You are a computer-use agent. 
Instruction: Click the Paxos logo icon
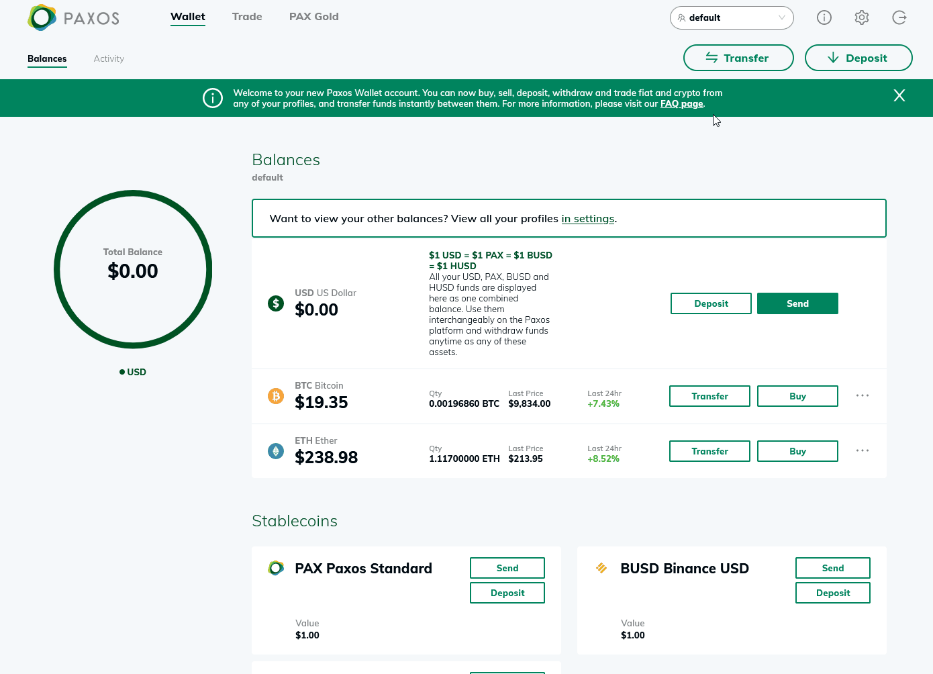point(42,17)
